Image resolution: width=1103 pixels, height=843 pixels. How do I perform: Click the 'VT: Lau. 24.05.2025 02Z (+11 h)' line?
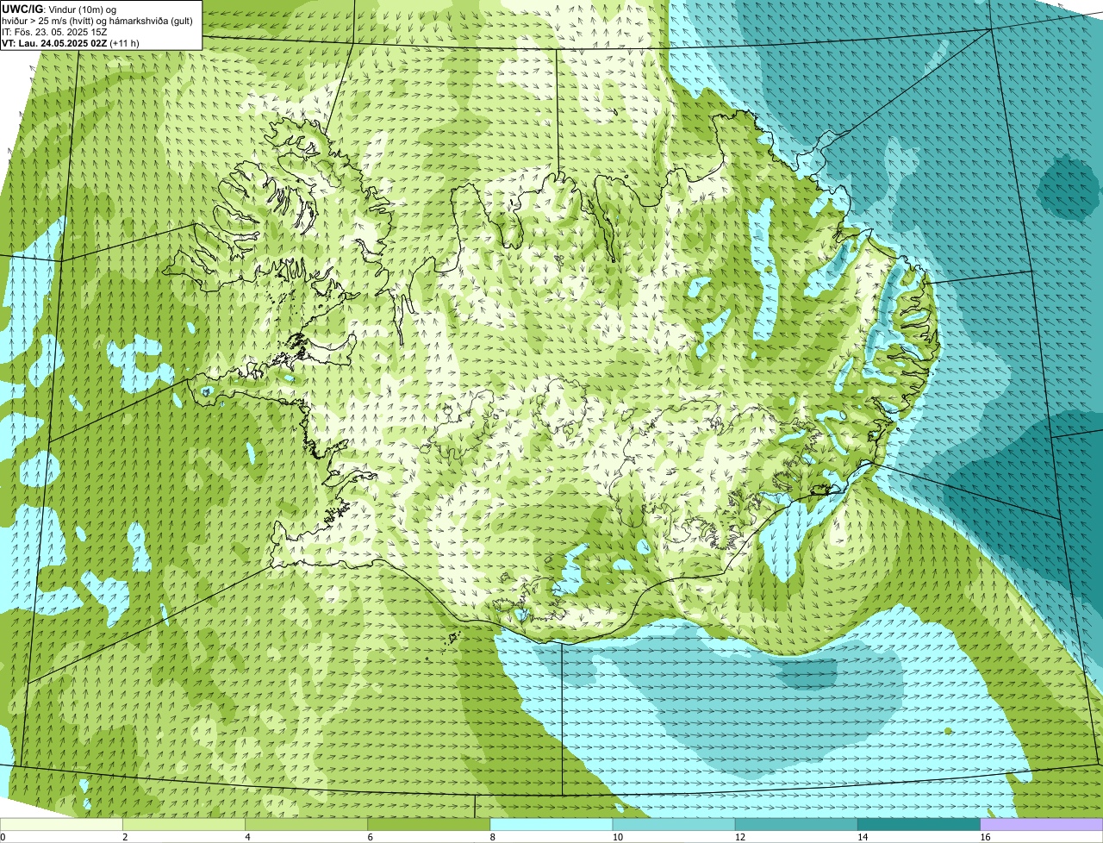pyautogui.click(x=70, y=42)
